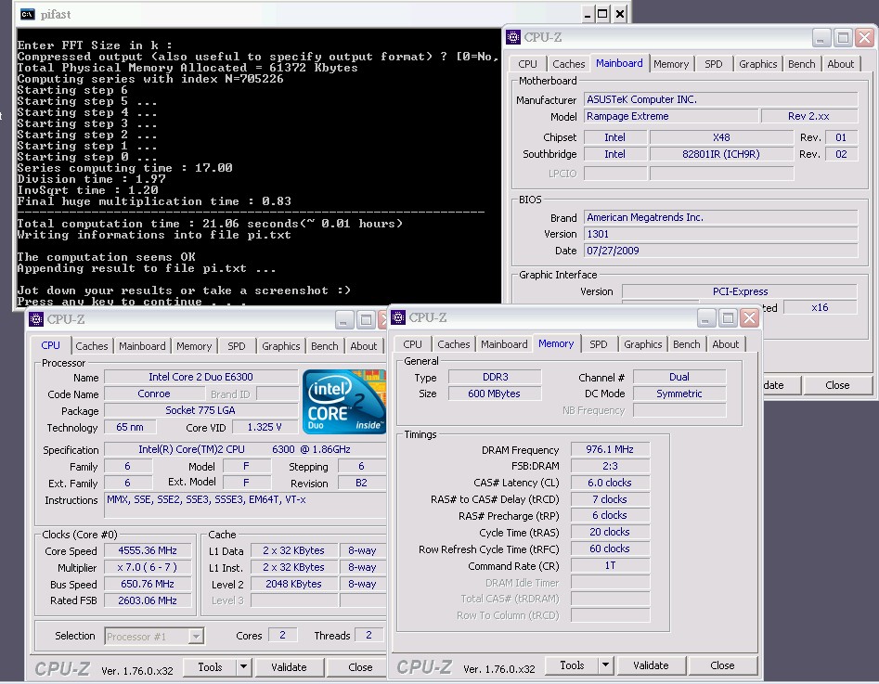Select Graphics tab in Memory window
879x684 pixels.
point(643,344)
